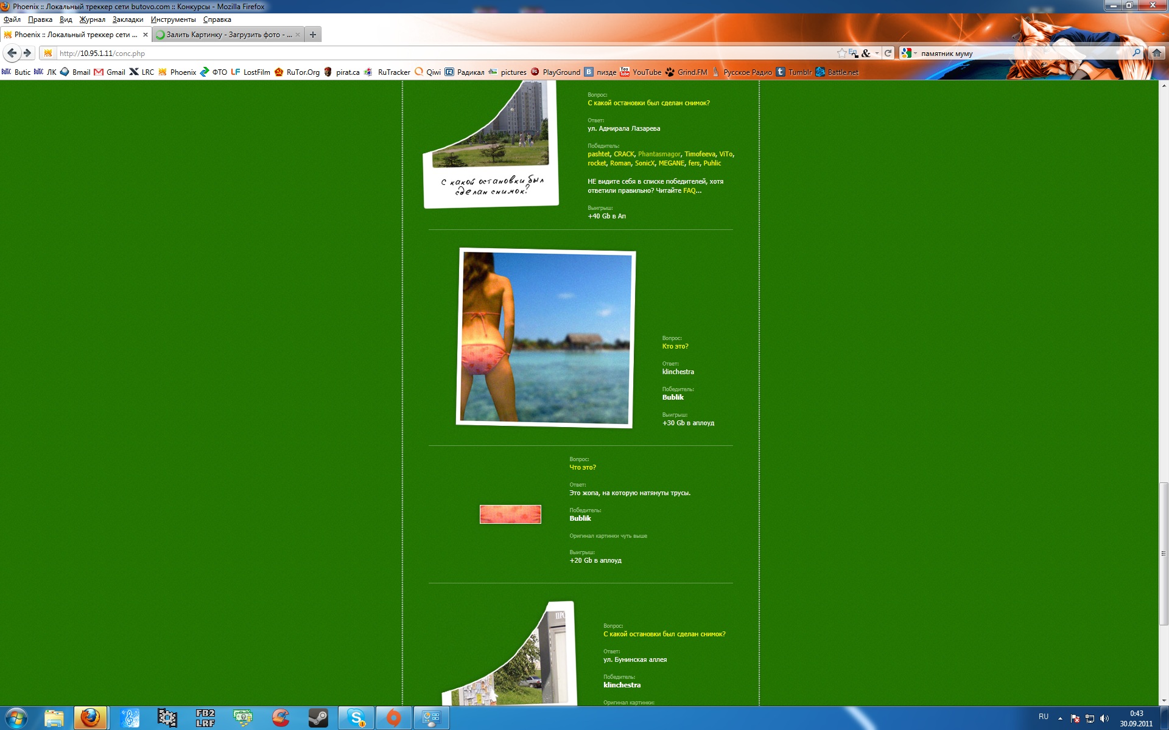1169x730 pixels.
Task: Open Skype from the taskbar
Action: (356, 718)
